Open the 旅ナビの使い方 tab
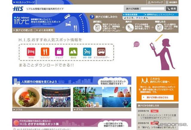The image size is (191, 130). click(x=23, y=30)
